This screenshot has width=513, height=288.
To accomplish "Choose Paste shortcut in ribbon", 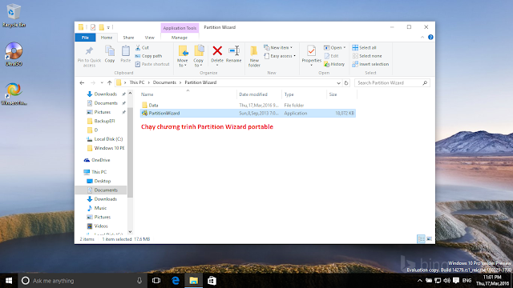I will point(152,64).
